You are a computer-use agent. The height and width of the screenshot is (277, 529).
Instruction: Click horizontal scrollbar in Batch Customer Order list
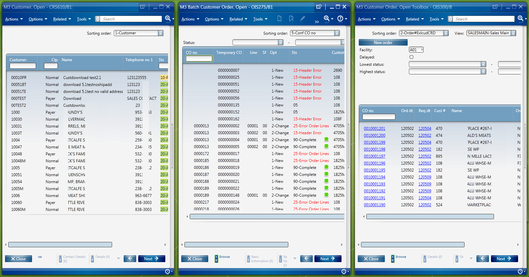(267, 217)
